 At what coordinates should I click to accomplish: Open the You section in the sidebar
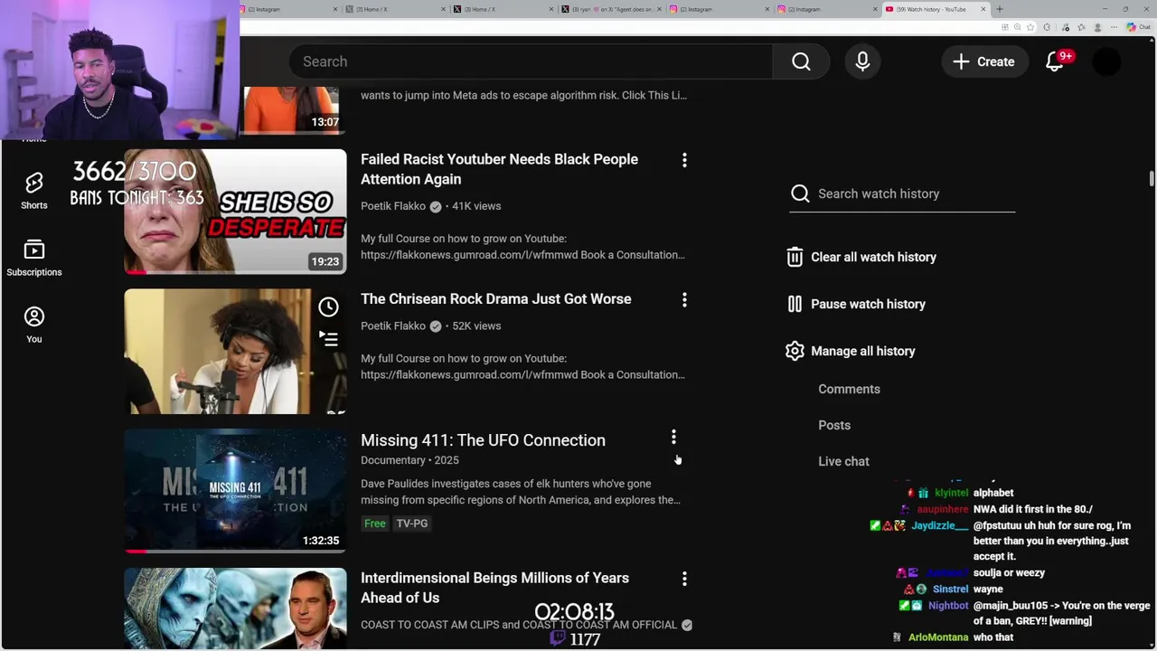(x=34, y=325)
